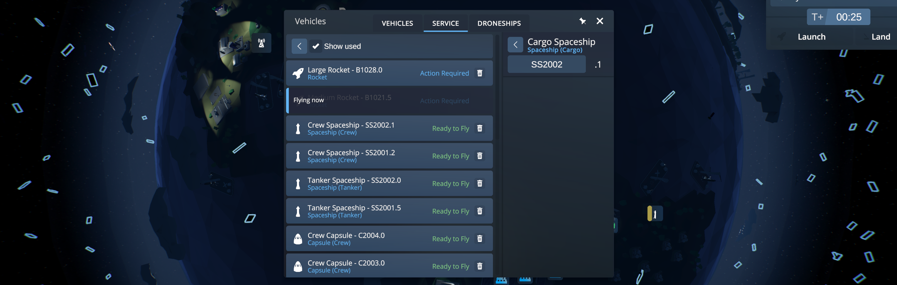This screenshot has height=285, width=897.
Task: Delete Crew Spaceship SS2001.2
Action: point(480,156)
